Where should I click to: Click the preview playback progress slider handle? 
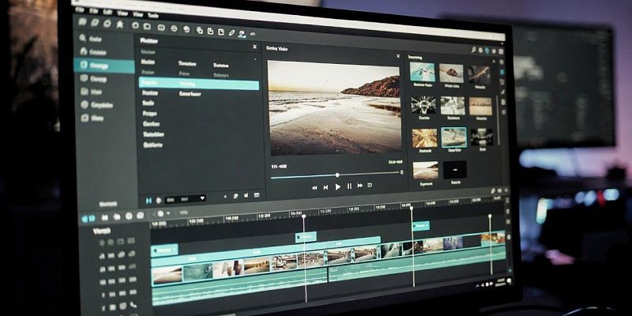(x=337, y=175)
